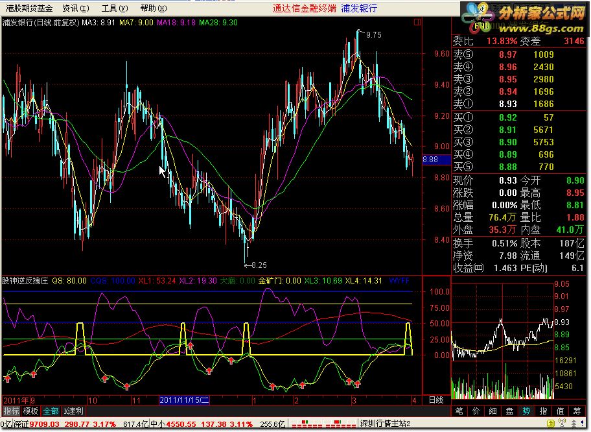Click the red 通达信金融终端 title text

(305, 8)
